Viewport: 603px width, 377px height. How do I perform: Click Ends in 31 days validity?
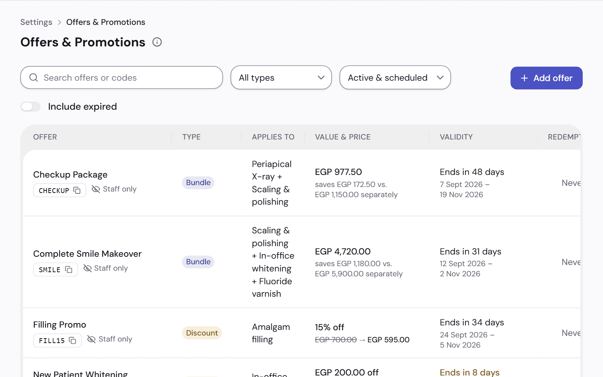pyautogui.click(x=471, y=251)
